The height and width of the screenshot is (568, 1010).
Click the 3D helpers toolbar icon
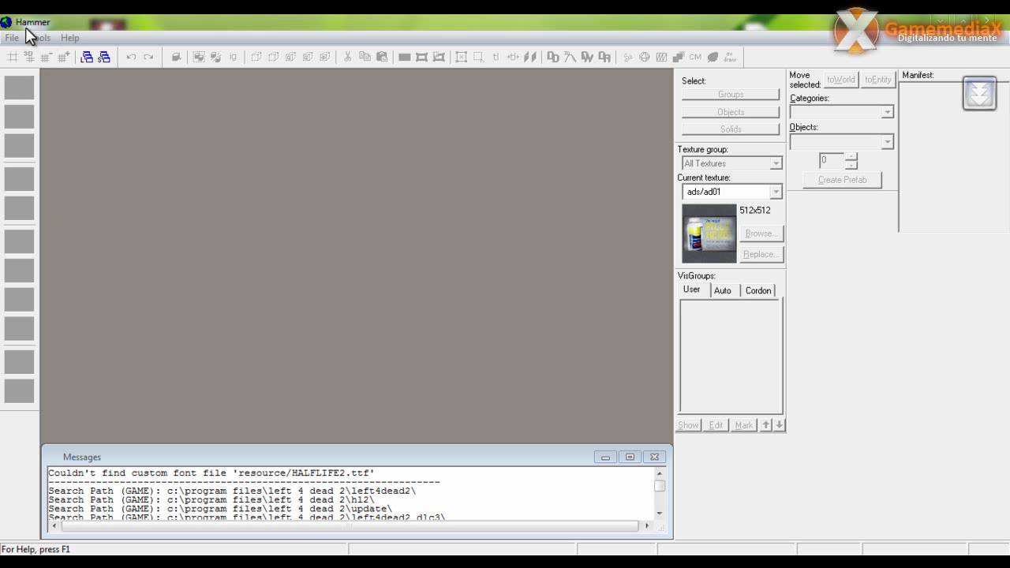pyautogui.click(x=570, y=57)
